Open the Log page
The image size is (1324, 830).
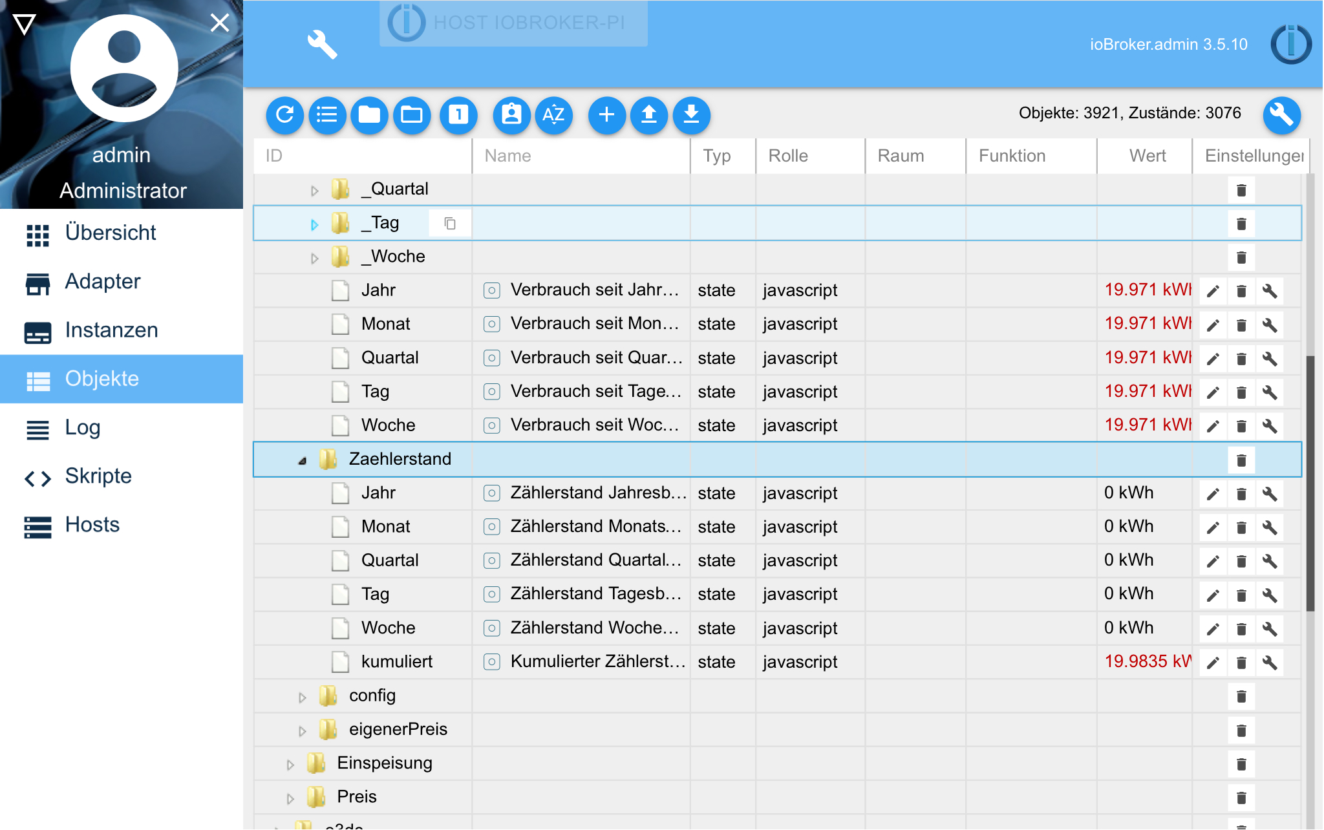pyautogui.click(x=122, y=427)
